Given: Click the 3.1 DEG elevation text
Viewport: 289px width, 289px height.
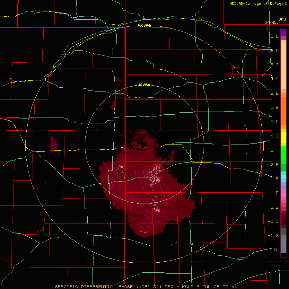Looking at the screenshot, I should 163,287.
